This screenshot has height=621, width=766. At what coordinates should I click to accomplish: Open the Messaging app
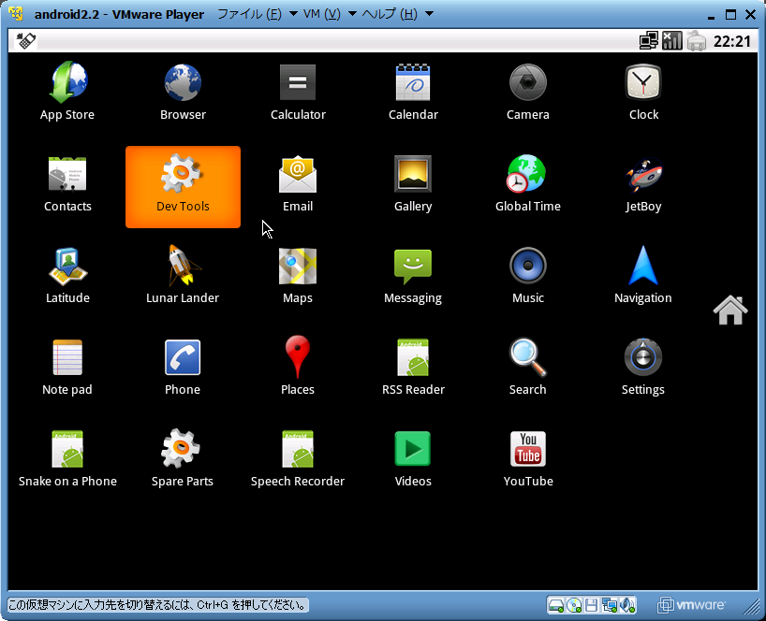[413, 276]
